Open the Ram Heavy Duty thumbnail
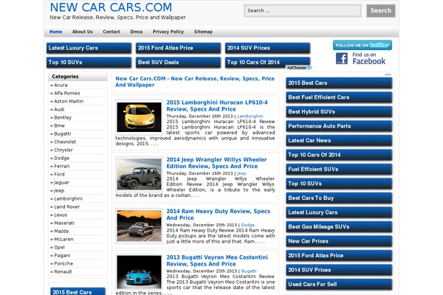The width and height of the screenshot is (443, 295). click(x=139, y=226)
